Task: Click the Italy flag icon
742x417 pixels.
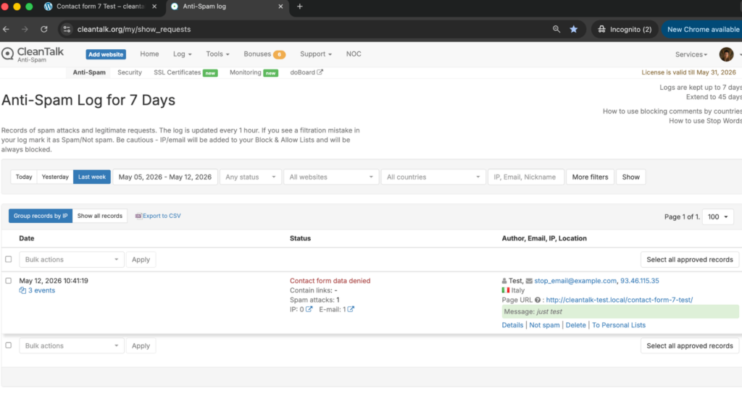Action: [505, 290]
